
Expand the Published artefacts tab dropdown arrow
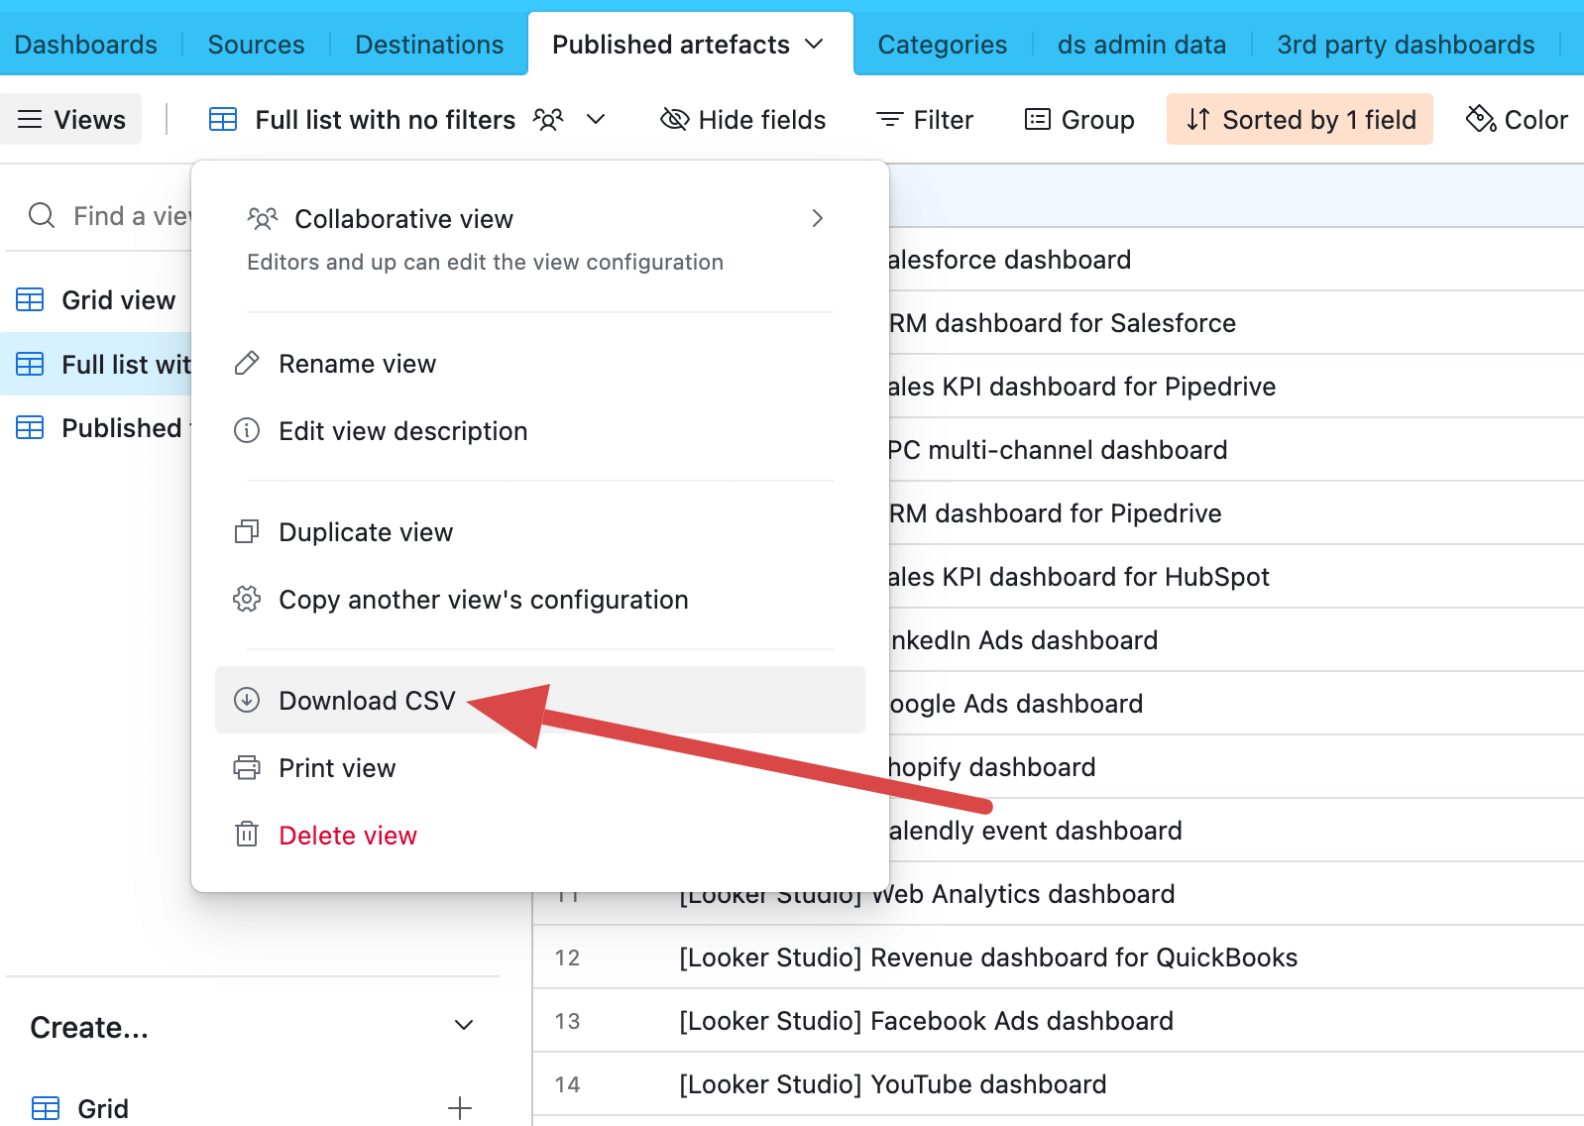tap(814, 45)
